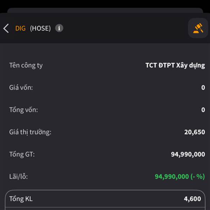This screenshot has width=210, height=210.
Task: Click the Tên công ty label
Action: 26,65
